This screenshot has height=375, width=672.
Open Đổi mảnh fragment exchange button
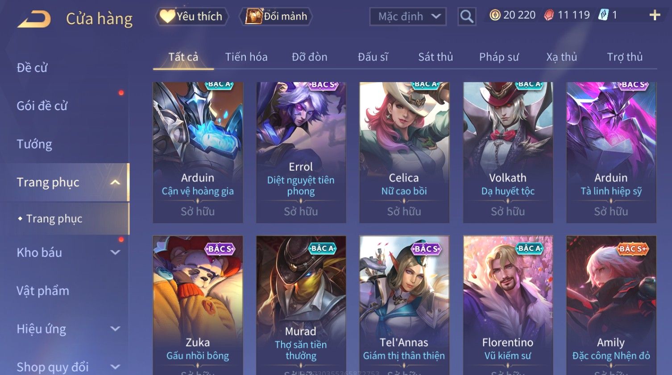276,16
